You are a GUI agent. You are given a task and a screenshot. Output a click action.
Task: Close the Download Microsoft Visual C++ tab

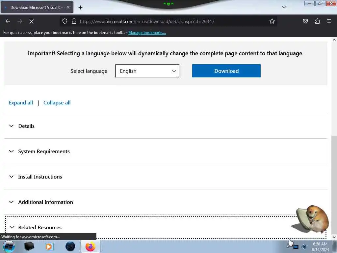68,7
